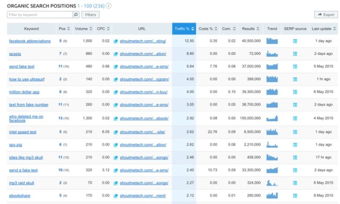Open trend chart for mp3 raid skull
Screen dimensions: 340x204
coord(272,183)
